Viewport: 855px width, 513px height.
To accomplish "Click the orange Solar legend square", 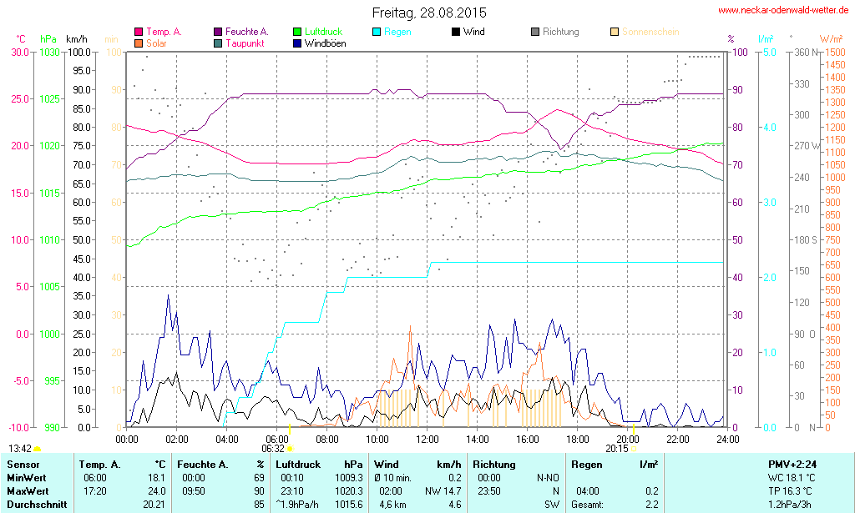I will [139, 43].
